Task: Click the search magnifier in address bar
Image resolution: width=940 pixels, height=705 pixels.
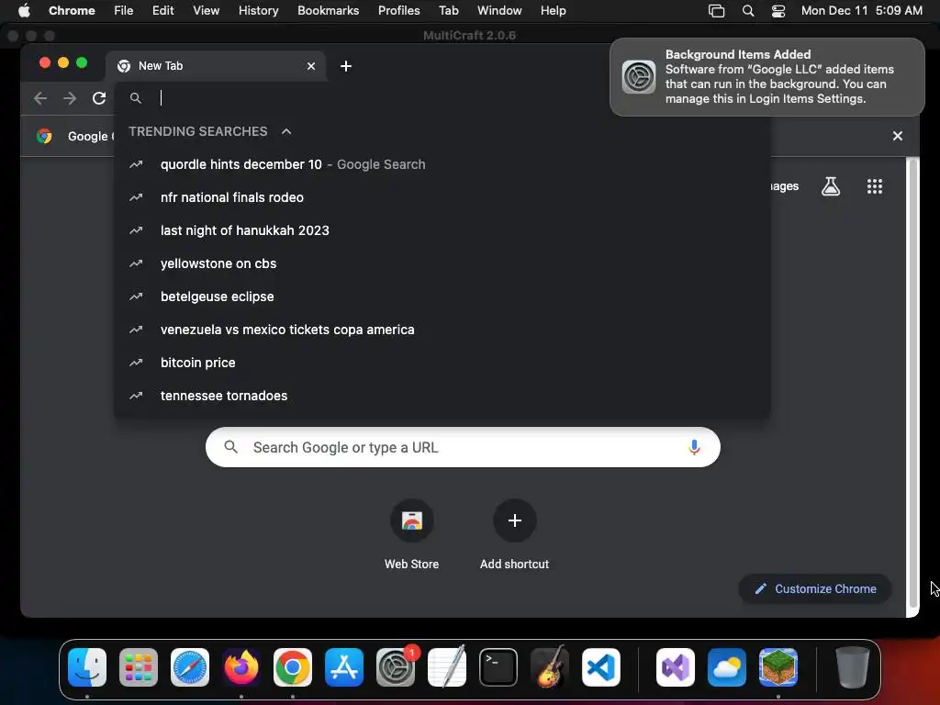Action: [x=136, y=98]
